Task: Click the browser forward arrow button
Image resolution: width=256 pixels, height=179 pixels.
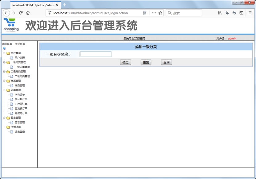Action: [x=14, y=13]
